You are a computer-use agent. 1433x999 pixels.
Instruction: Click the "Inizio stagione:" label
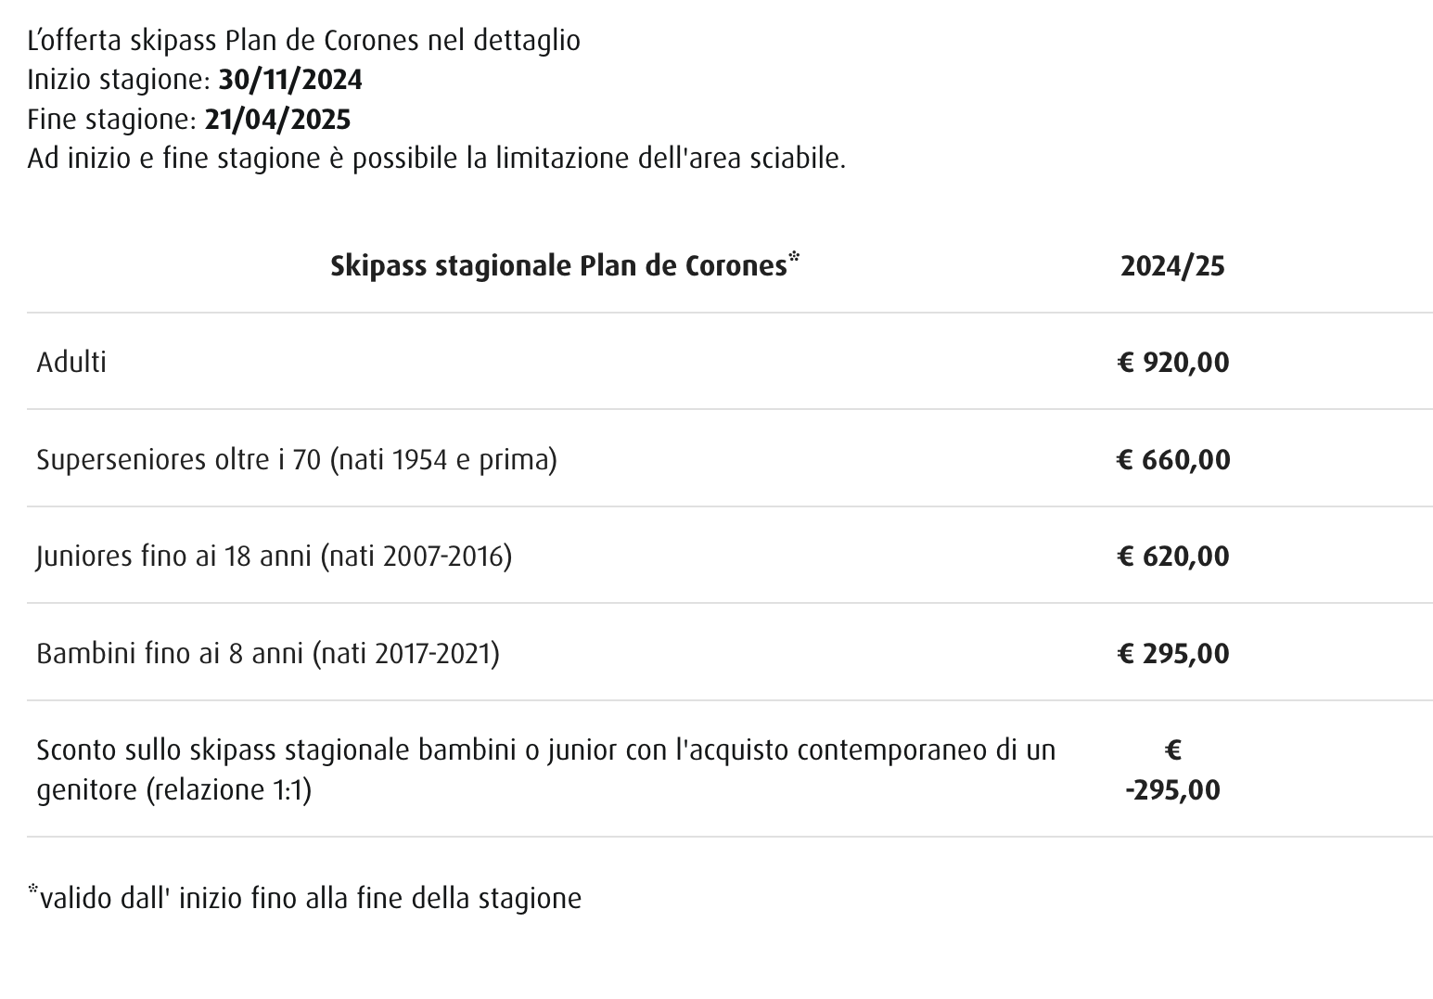[x=120, y=81]
